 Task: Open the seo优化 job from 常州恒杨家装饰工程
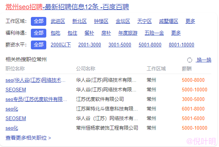tap(12, 128)
